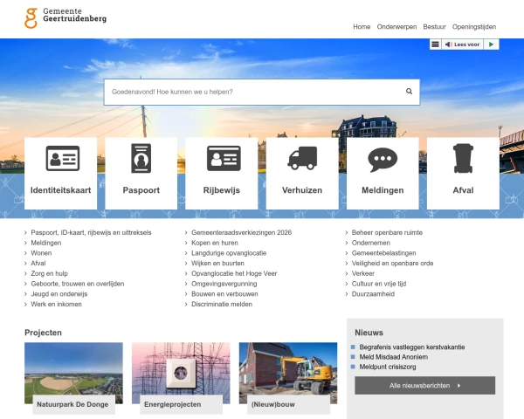Open Wijken en buurten link
Viewport: 524px width, 419px height.
[x=217, y=264]
